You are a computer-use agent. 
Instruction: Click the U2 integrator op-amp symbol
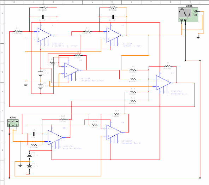point(114,35)
